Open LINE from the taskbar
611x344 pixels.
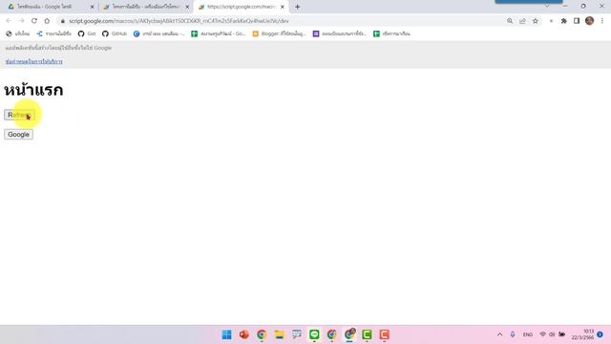pyautogui.click(x=314, y=334)
